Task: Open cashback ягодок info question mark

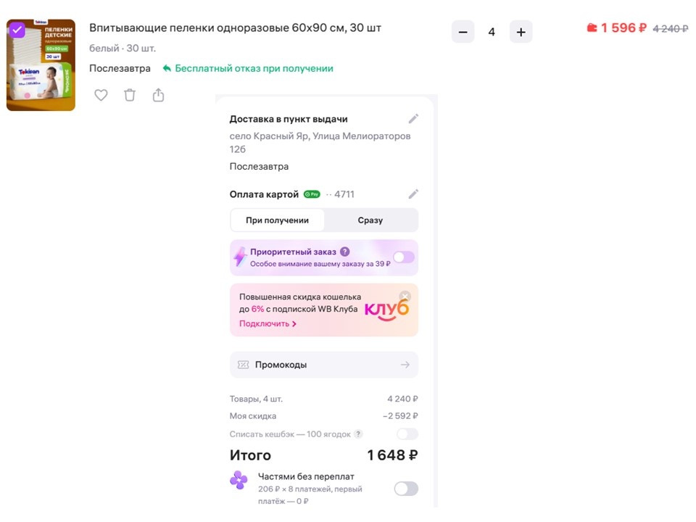Action: pos(358,434)
